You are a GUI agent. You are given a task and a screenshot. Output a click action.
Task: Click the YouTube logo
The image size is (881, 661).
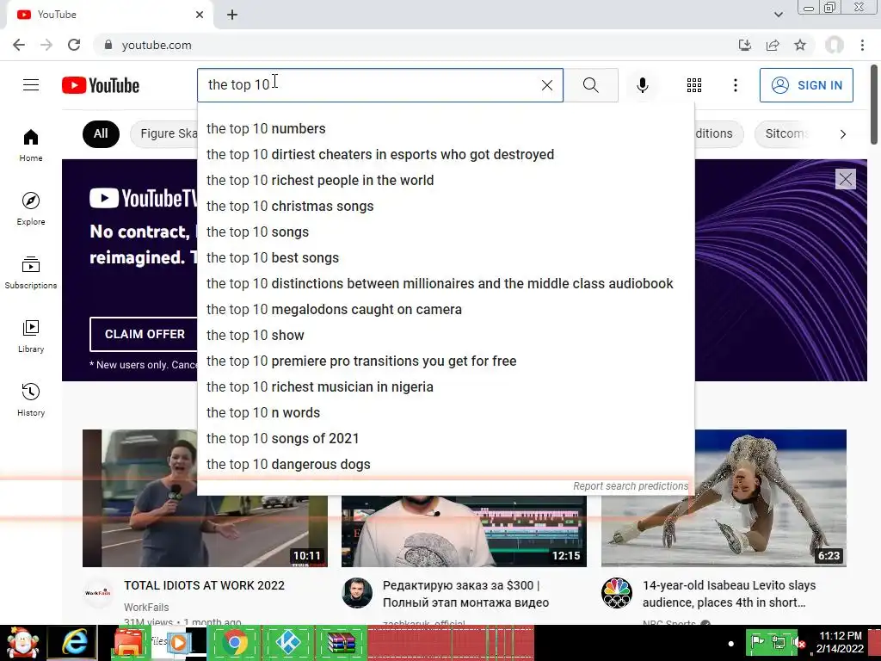(x=101, y=85)
